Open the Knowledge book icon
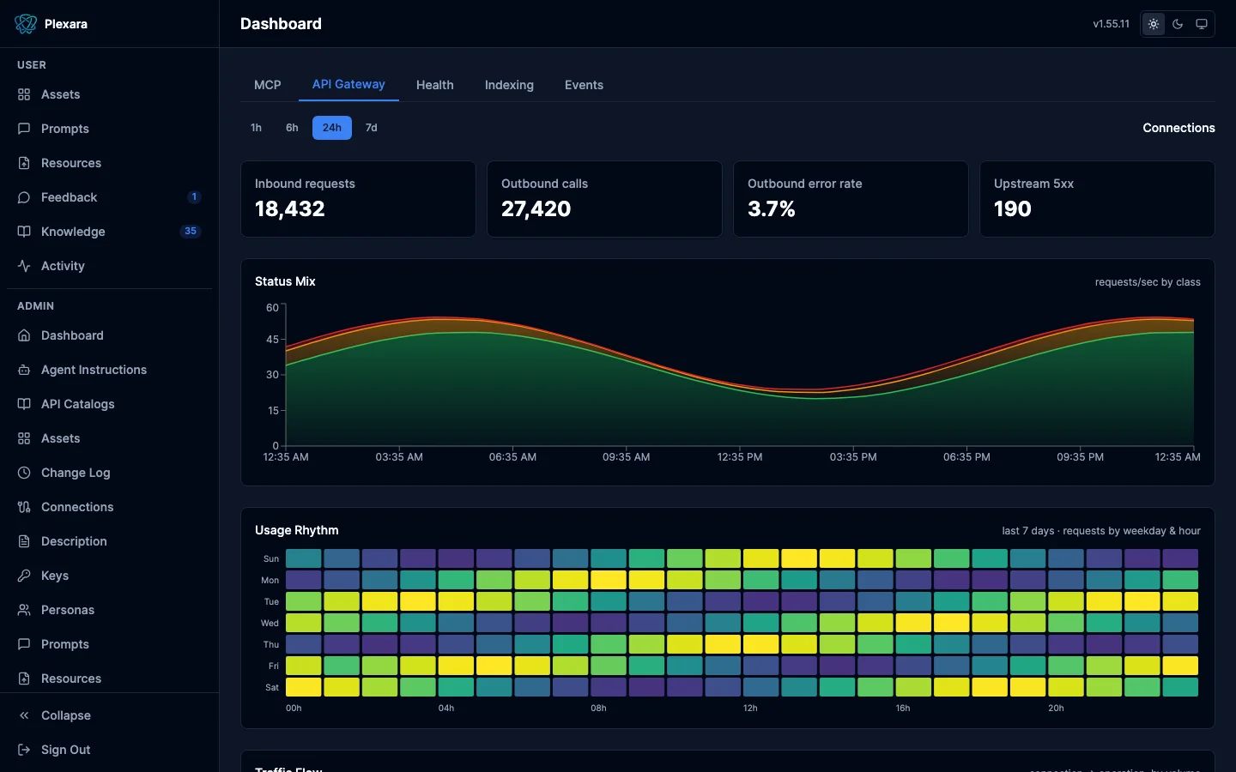 24,232
